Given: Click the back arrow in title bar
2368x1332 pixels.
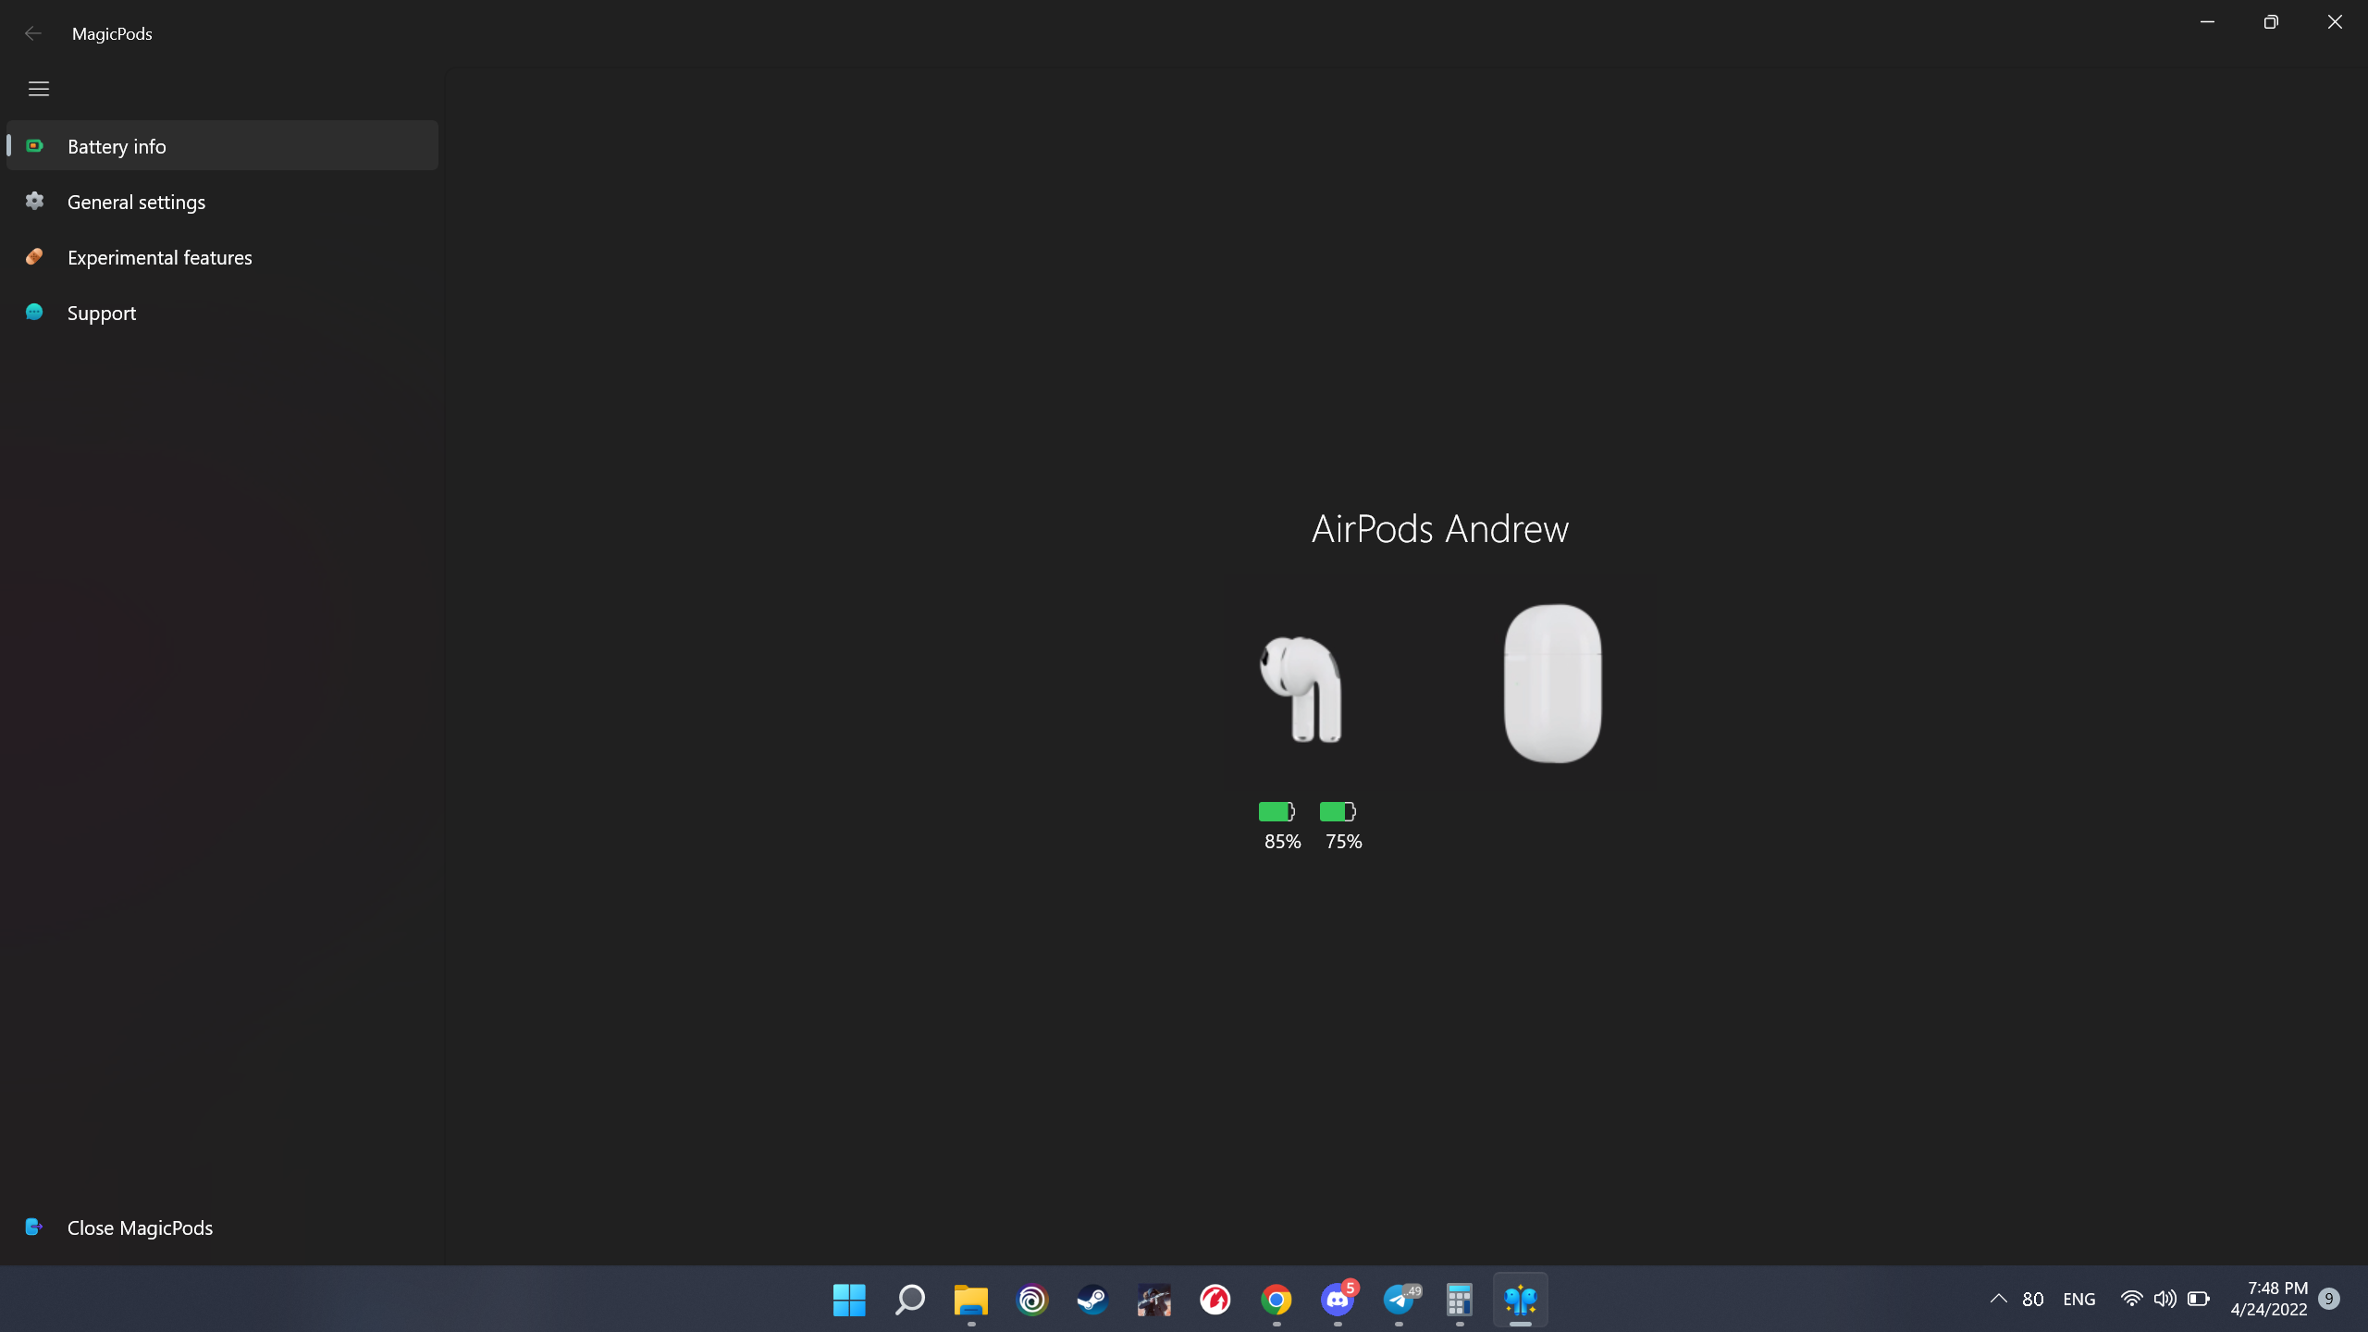Looking at the screenshot, I should pyautogui.click(x=33, y=33).
